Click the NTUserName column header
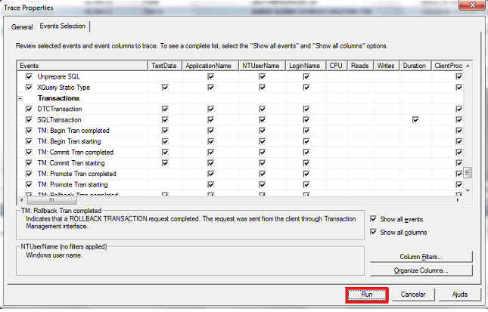The width and height of the screenshot is (488, 312). coord(263,66)
